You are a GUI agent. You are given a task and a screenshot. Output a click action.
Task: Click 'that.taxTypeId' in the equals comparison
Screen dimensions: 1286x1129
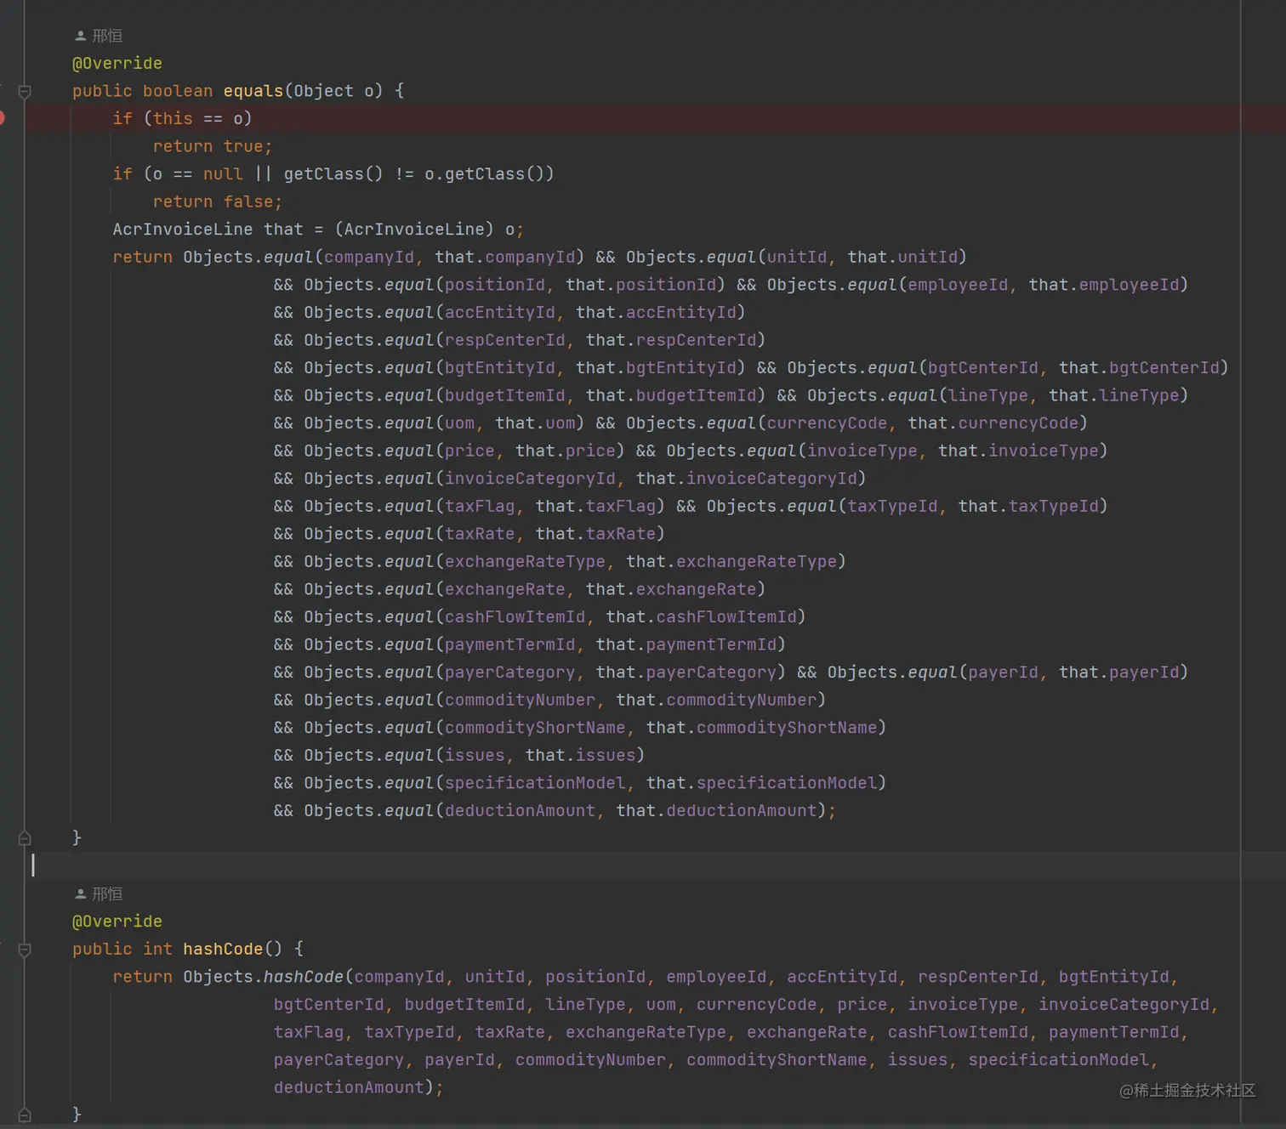click(1028, 506)
